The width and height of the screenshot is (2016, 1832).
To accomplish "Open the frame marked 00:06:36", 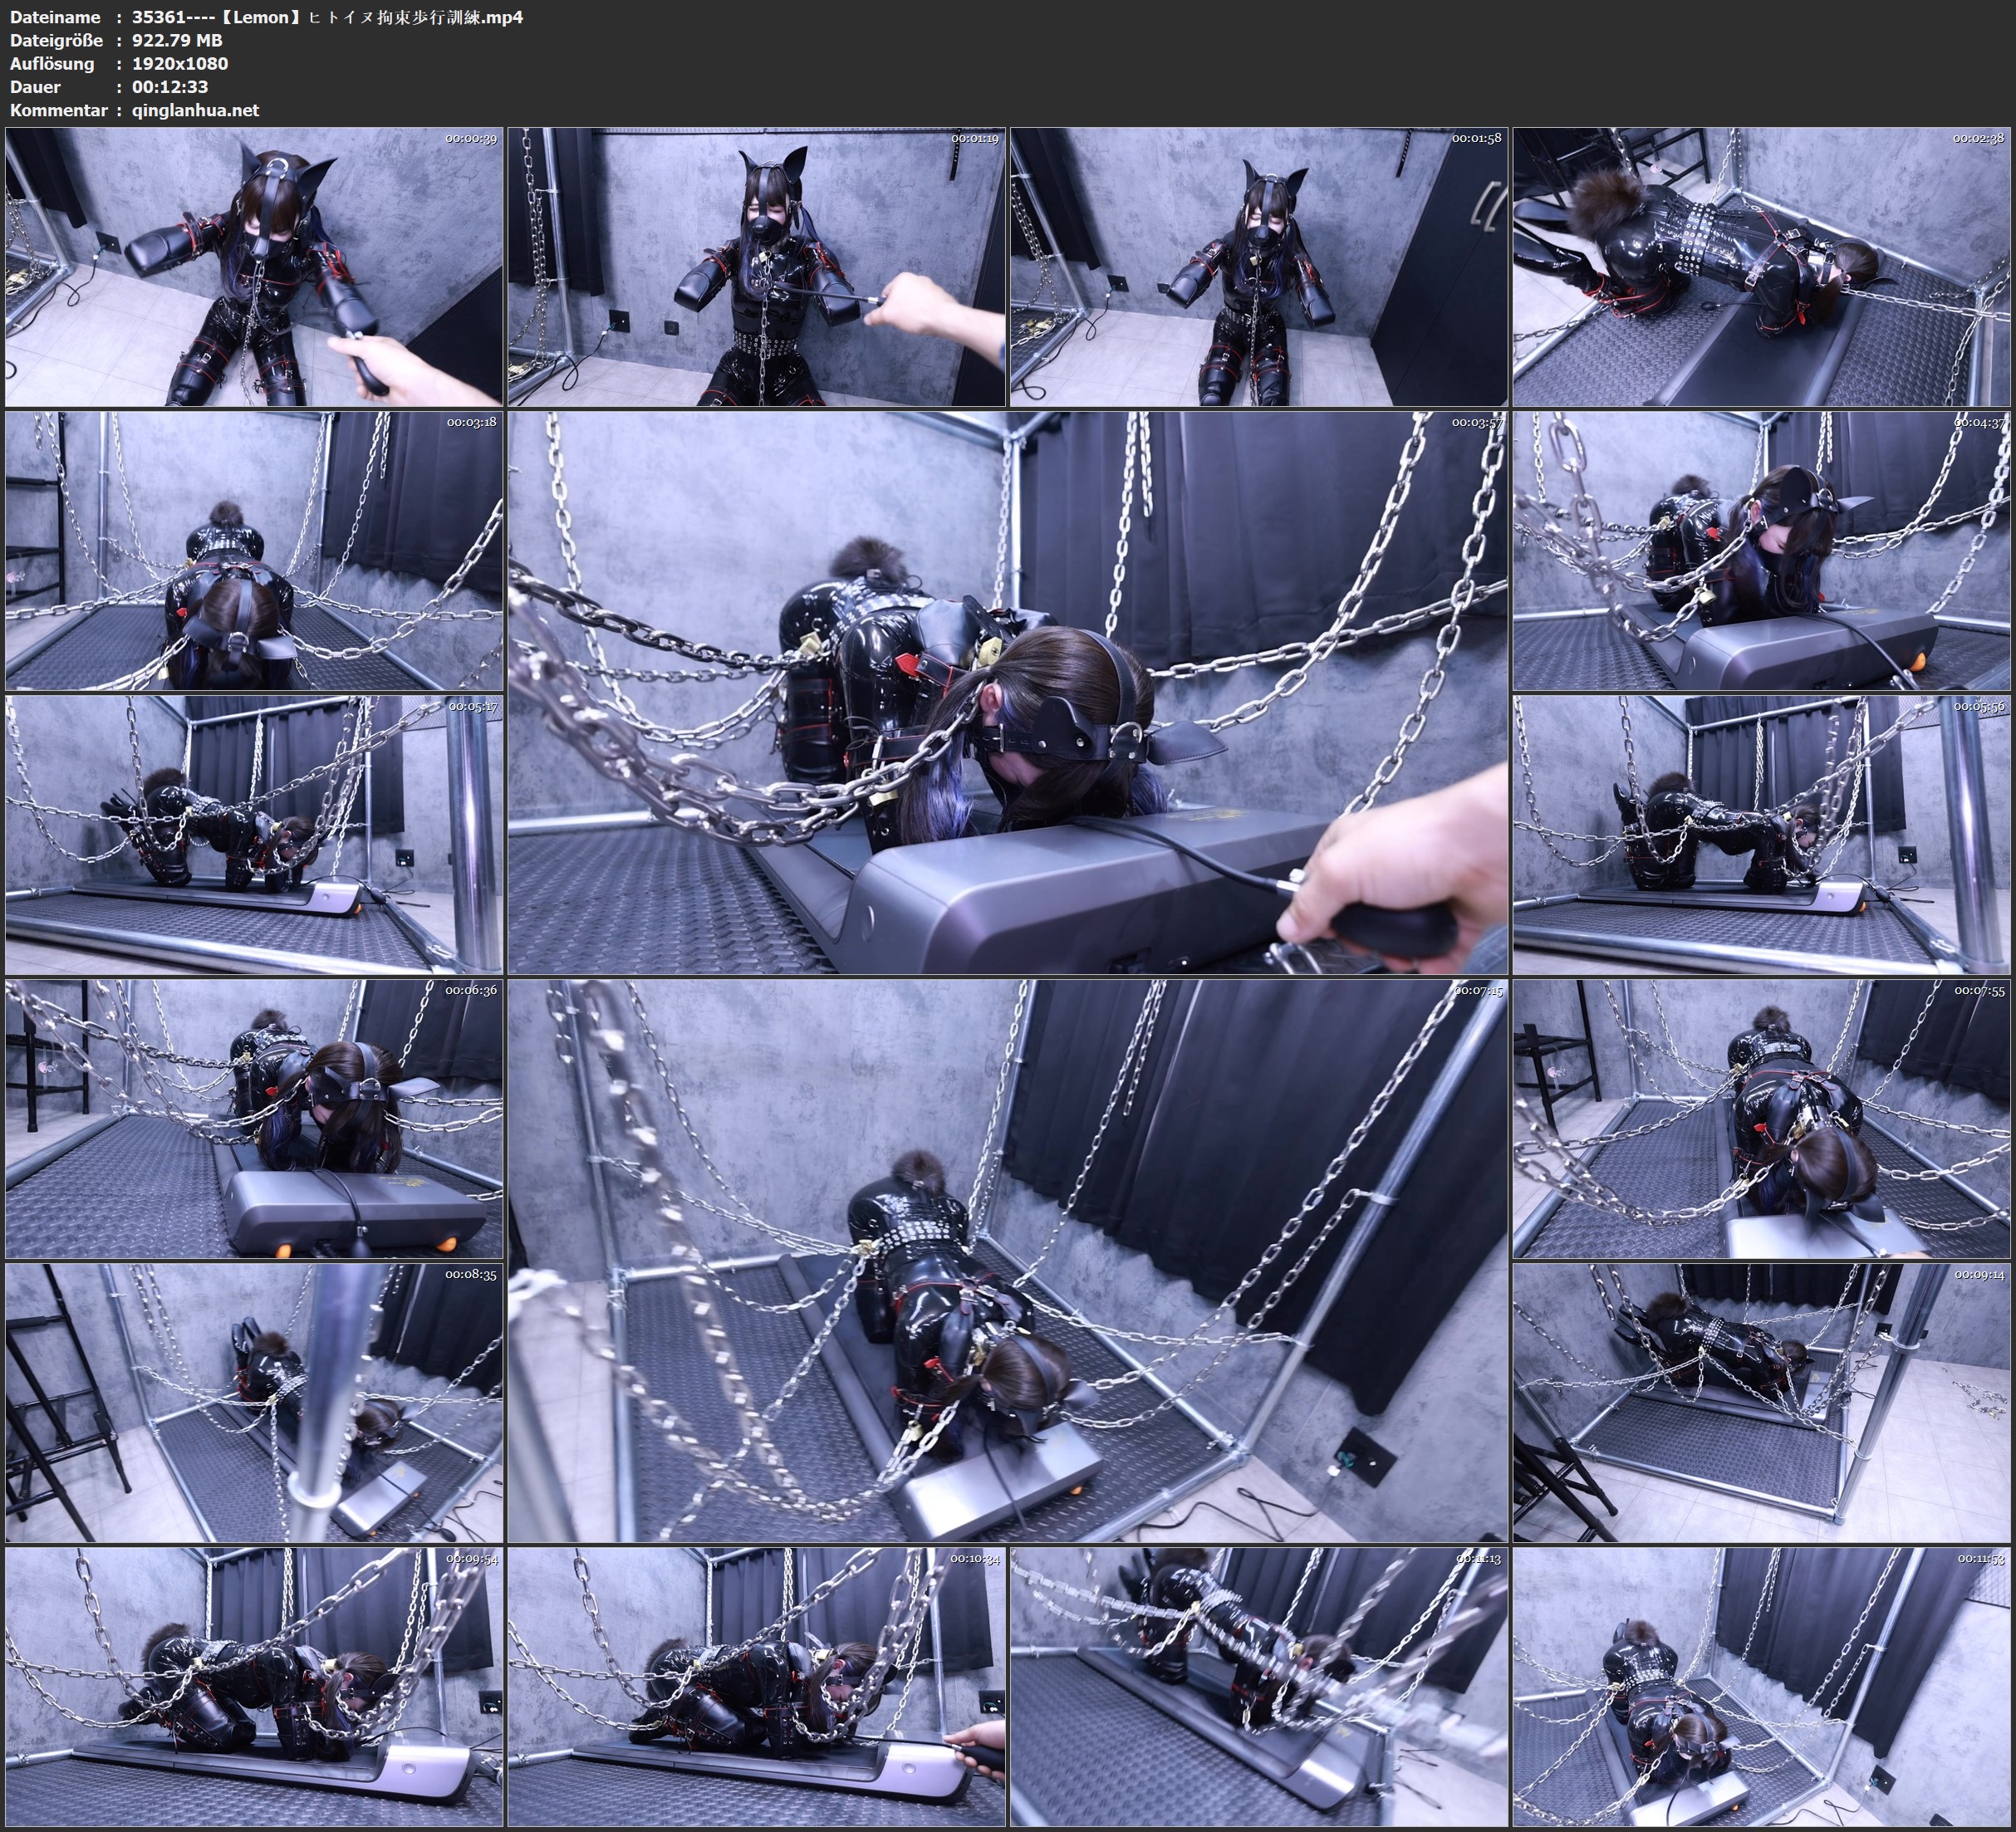I will [x=254, y=1119].
